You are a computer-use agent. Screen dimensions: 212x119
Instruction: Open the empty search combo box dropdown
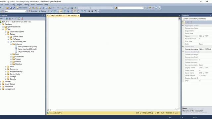[143, 8]
